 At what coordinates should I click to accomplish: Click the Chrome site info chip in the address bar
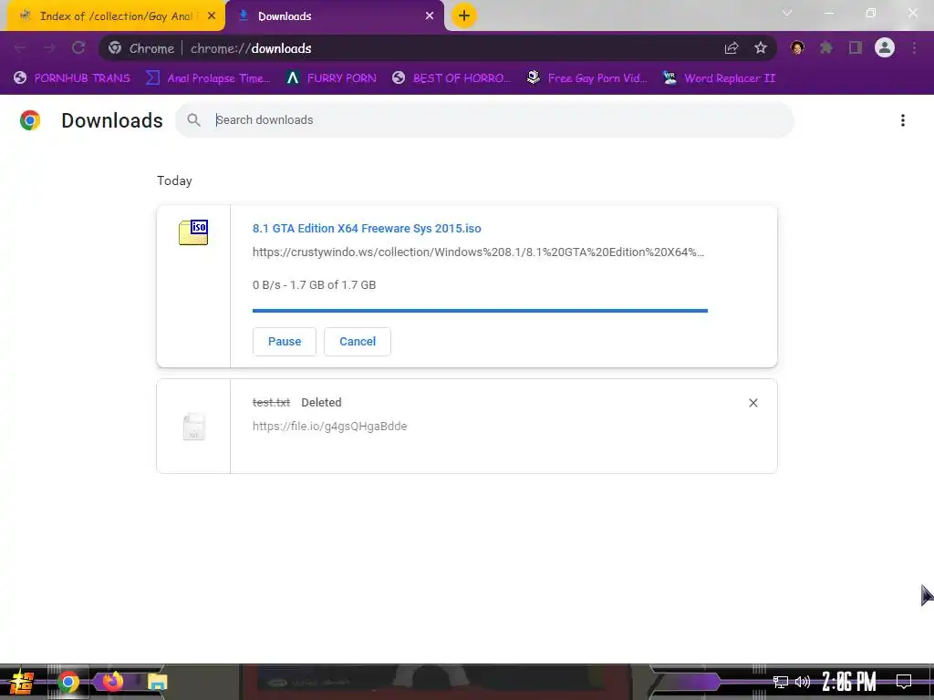[141, 48]
